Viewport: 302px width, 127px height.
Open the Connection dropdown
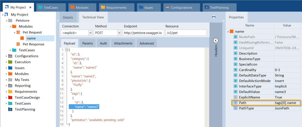click(90, 33)
